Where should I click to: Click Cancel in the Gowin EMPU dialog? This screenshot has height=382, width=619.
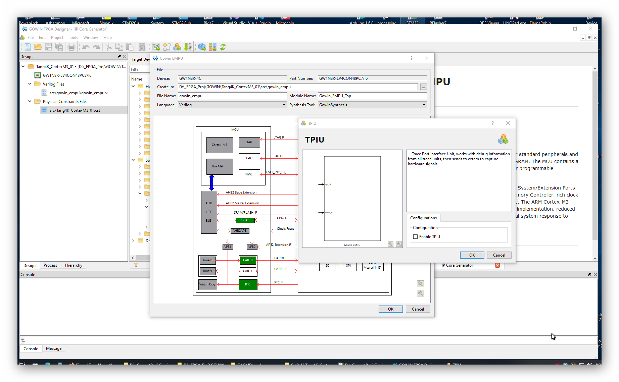pos(418,309)
